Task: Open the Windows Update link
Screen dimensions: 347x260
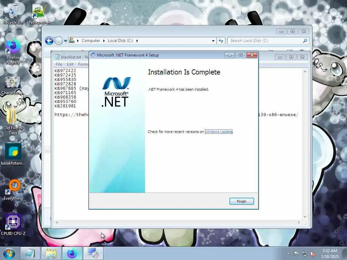Action: coord(219,132)
